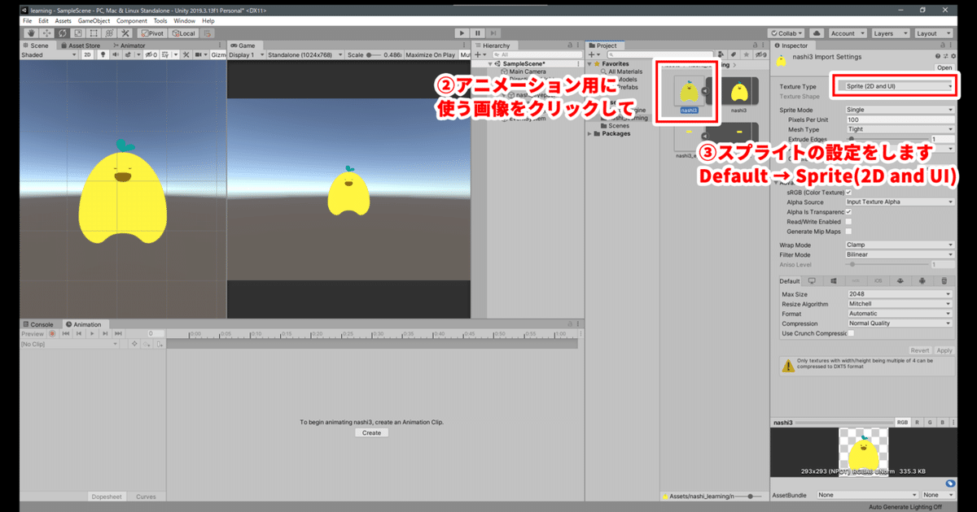Viewport: 977px width, 512px height.
Task: Enable Read/Write Enabled checkbox
Action: click(849, 221)
